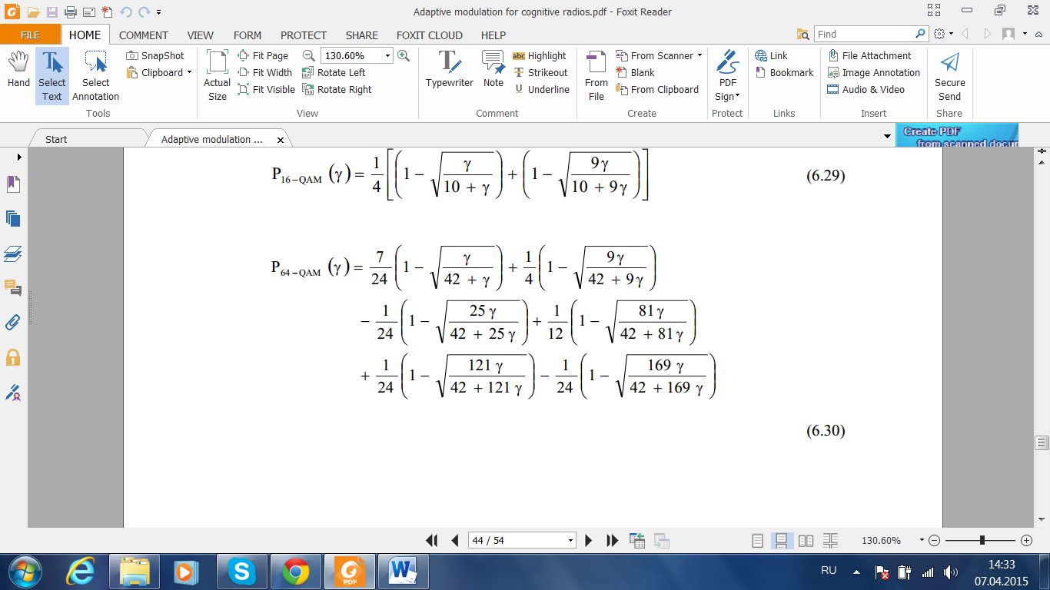The width and height of the screenshot is (1050, 590).
Task: Close the Adaptive modulation document tab
Action: coord(281,140)
